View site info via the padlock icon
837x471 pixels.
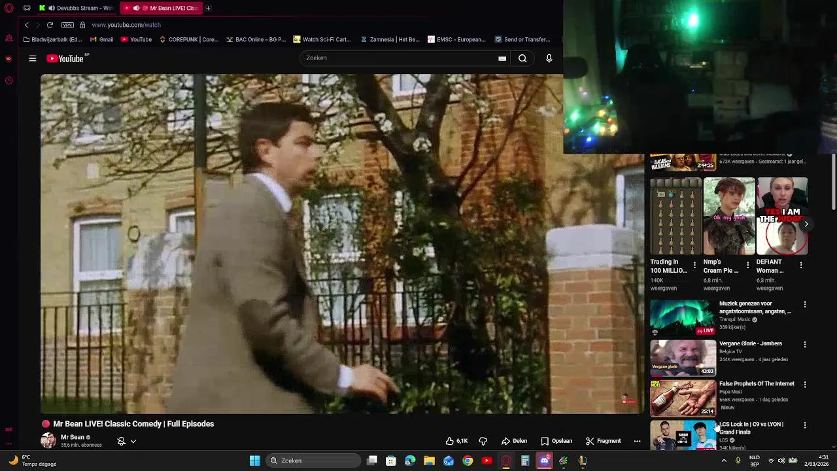tap(82, 25)
